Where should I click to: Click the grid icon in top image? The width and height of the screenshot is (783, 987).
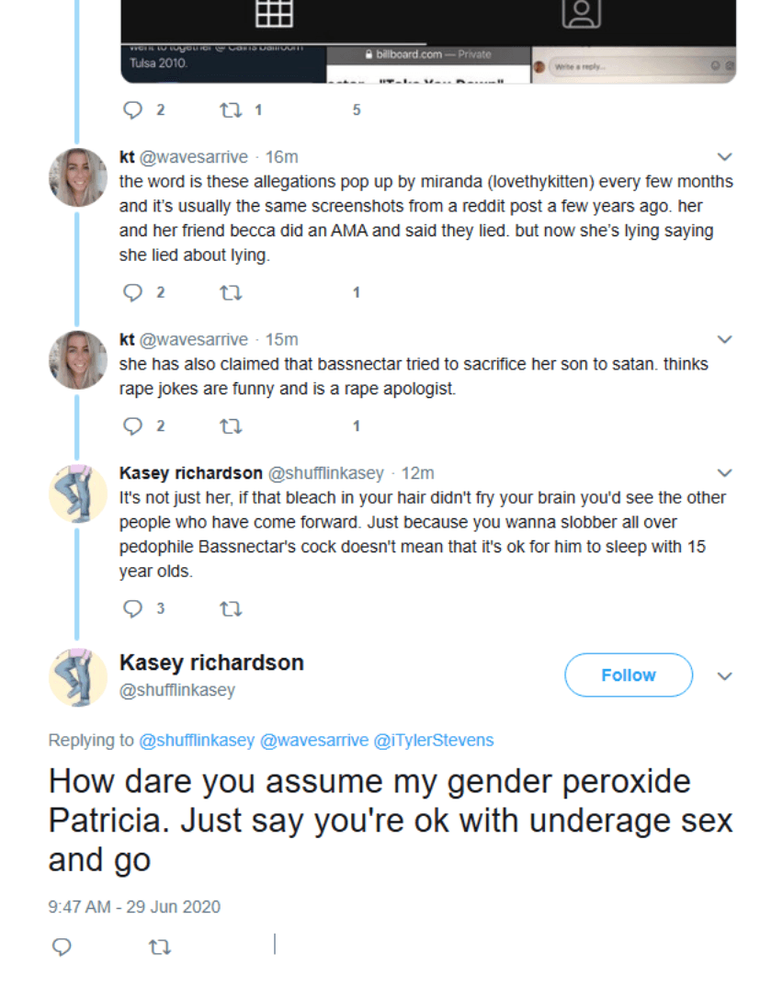click(273, 12)
